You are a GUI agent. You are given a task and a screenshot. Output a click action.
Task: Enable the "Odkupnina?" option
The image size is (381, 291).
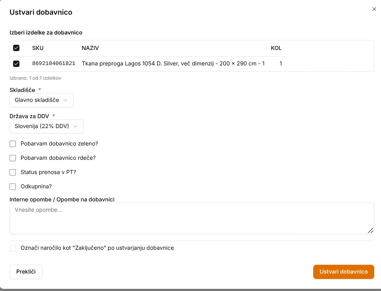13,186
